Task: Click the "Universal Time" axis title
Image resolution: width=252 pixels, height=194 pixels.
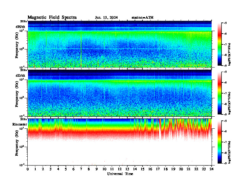Action: point(120,174)
